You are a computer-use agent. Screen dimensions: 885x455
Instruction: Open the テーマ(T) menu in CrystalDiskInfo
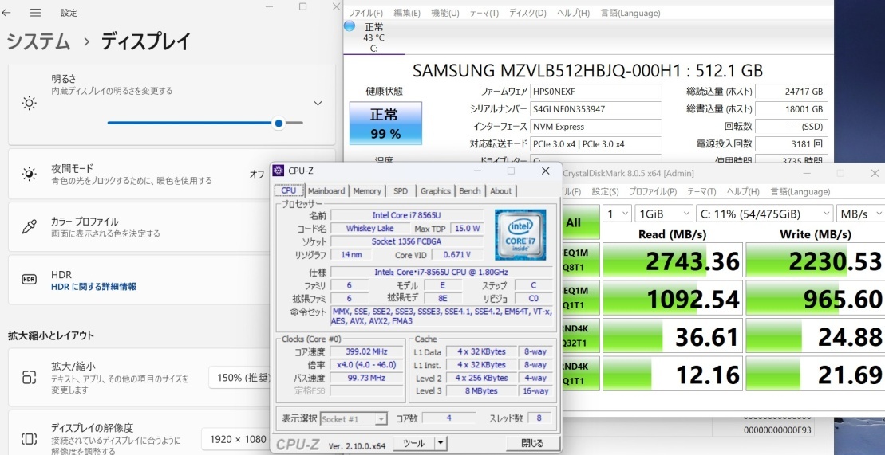(484, 13)
